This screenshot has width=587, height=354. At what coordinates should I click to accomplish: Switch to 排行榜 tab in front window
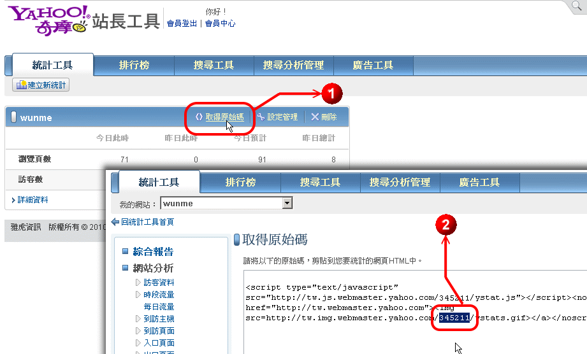pyautogui.click(x=240, y=183)
